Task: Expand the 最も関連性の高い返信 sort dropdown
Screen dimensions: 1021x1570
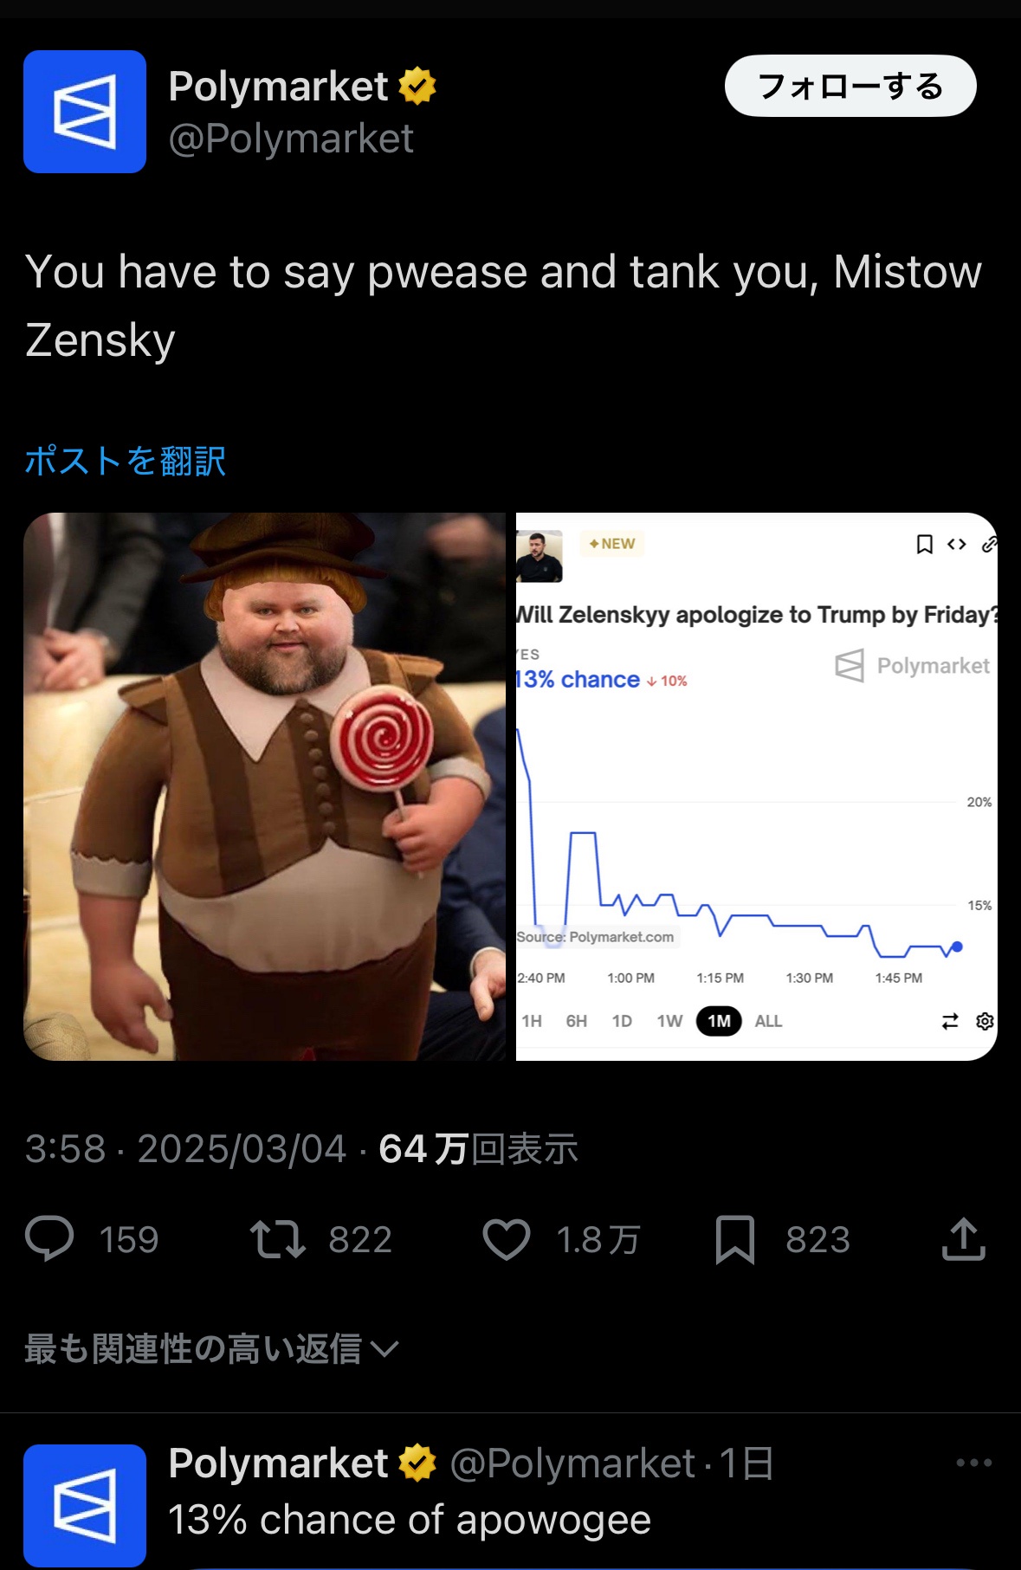Action: pos(211,1348)
